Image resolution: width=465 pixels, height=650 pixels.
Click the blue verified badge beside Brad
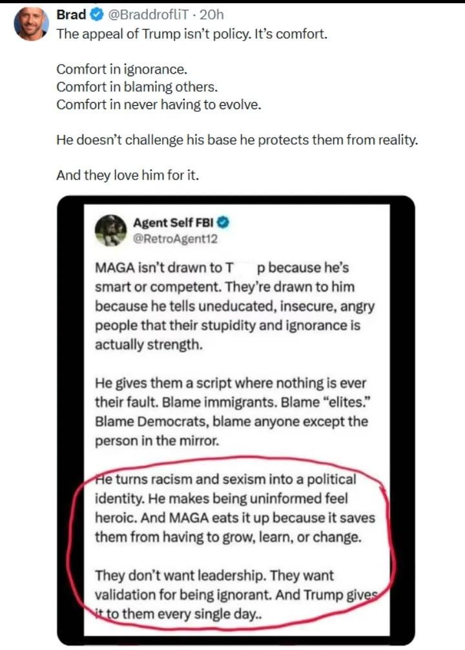click(x=94, y=15)
